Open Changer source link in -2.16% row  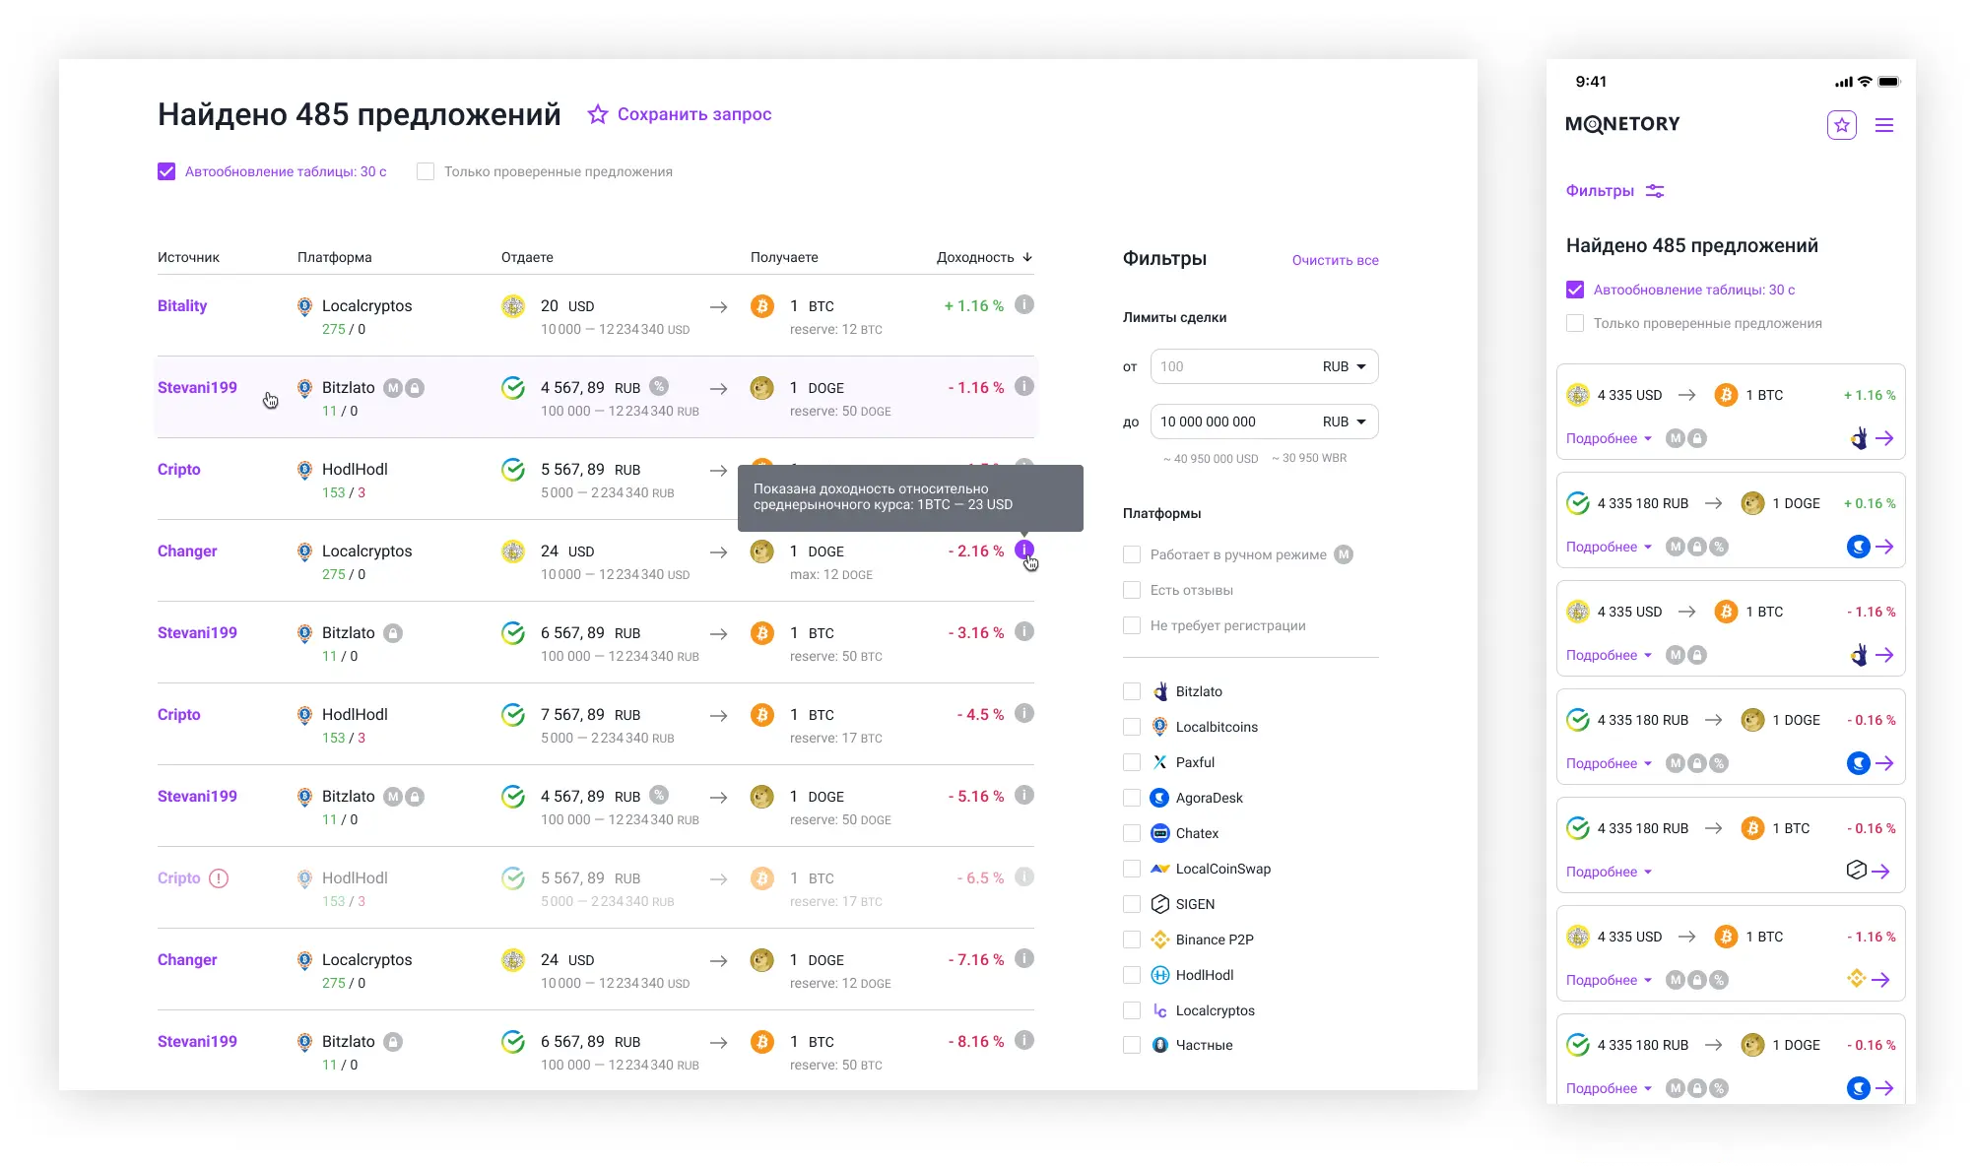(x=187, y=551)
